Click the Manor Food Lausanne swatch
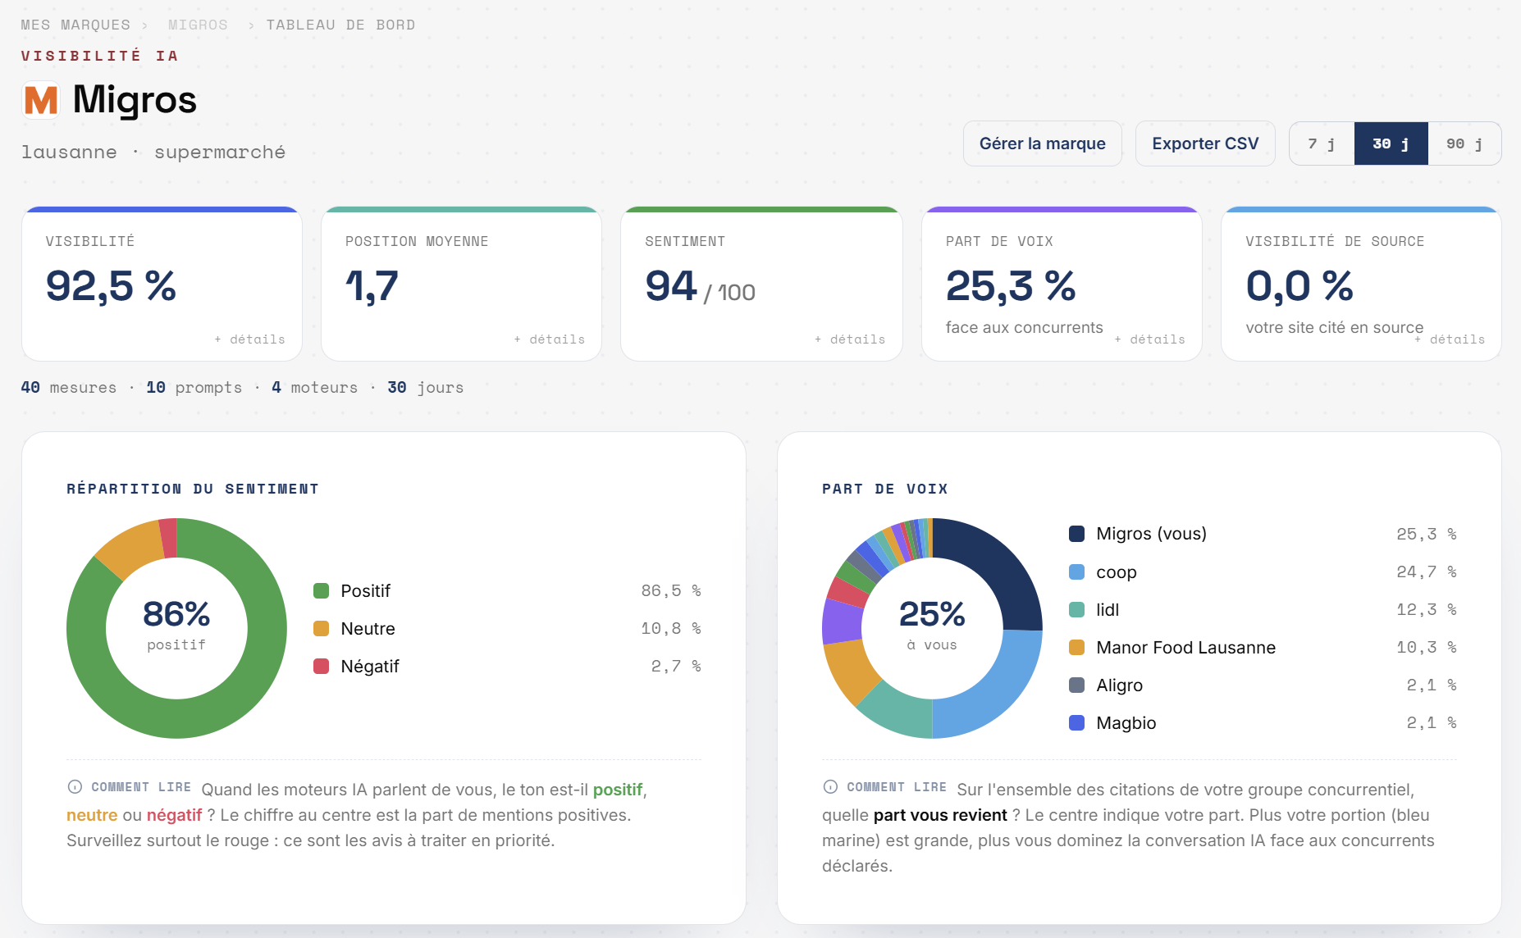The width and height of the screenshot is (1521, 938). coord(1077,647)
